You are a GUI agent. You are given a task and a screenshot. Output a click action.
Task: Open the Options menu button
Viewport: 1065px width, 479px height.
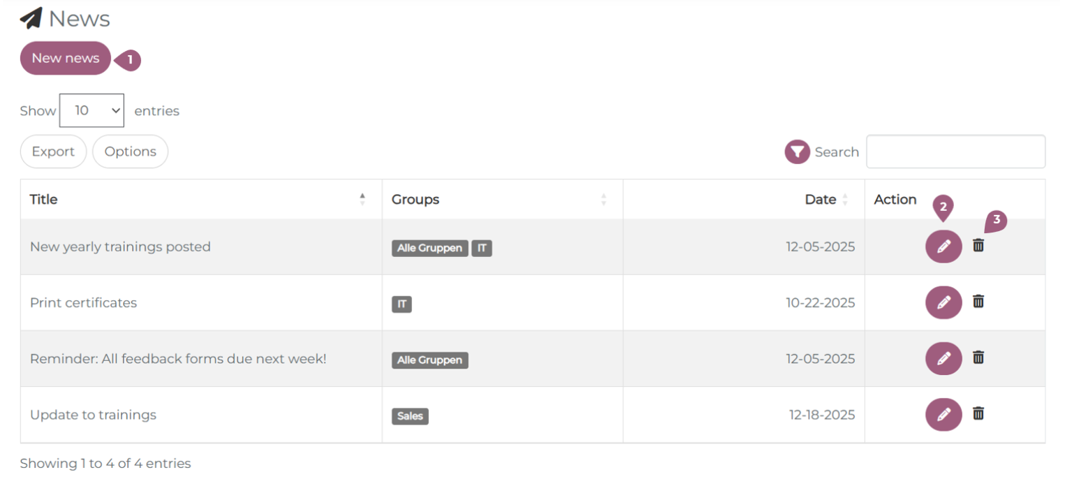click(x=130, y=152)
